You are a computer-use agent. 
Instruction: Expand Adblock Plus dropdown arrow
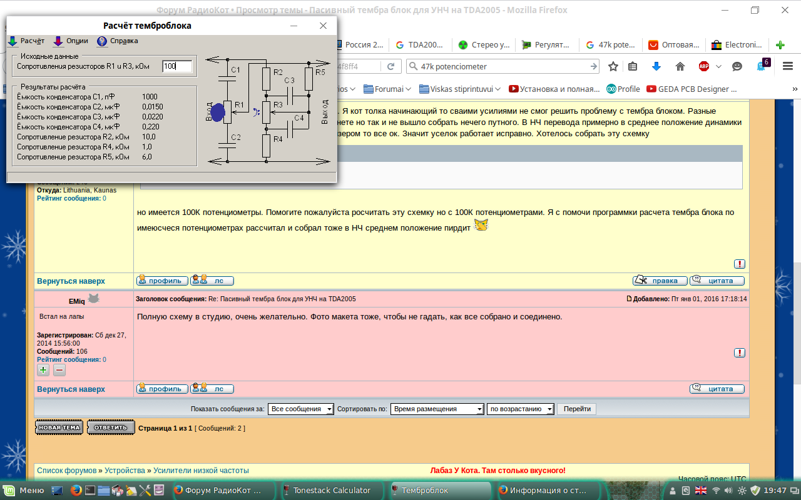click(x=718, y=66)
